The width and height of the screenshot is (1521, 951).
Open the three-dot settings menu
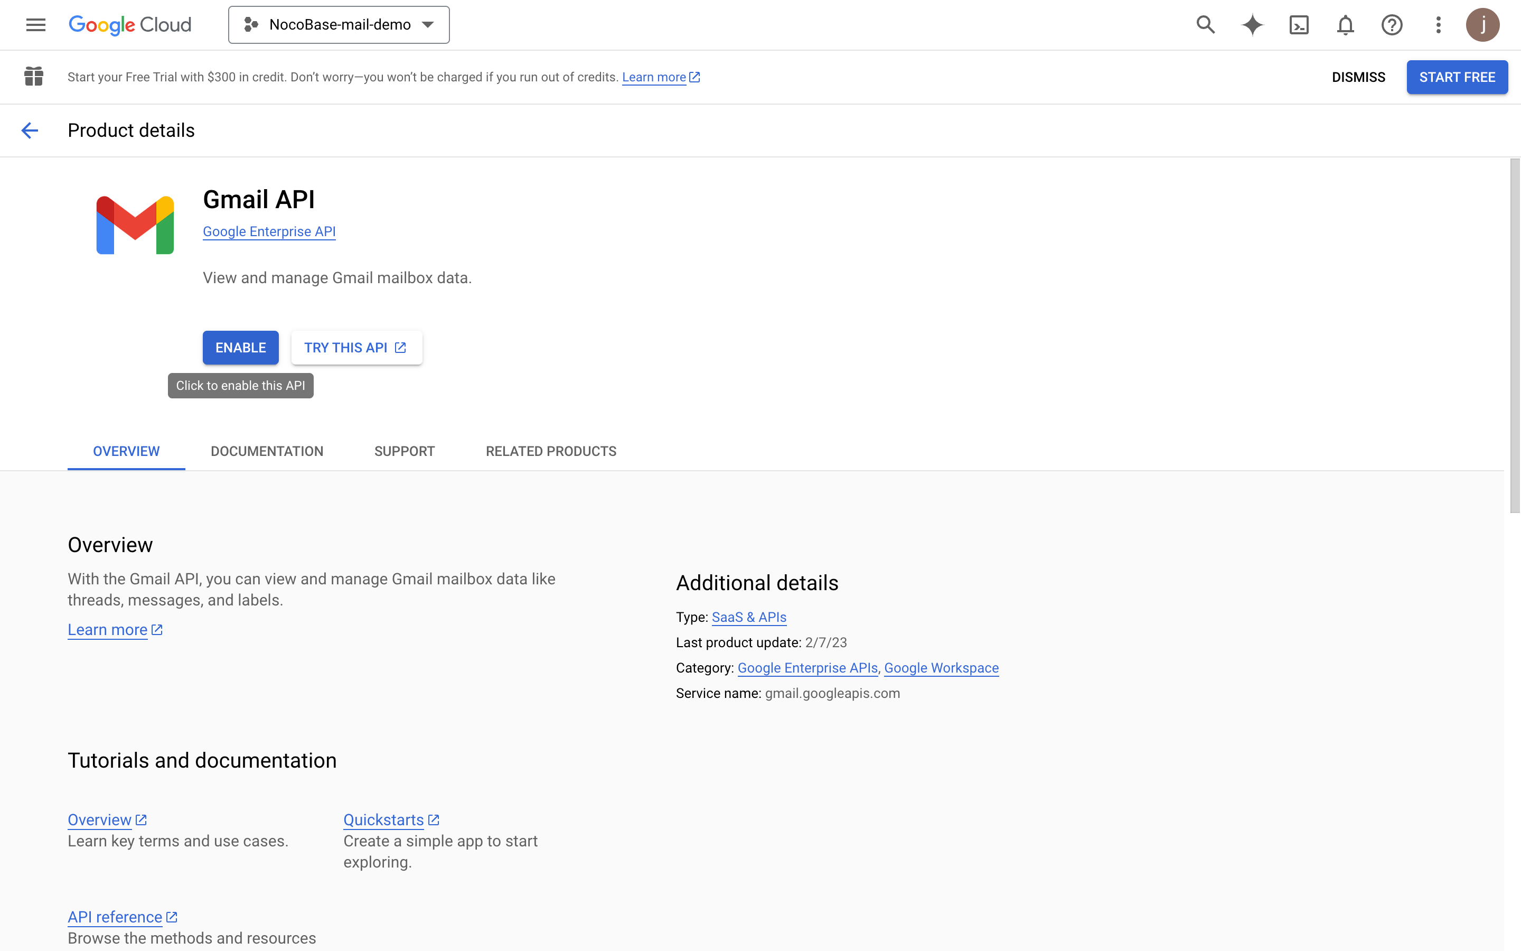point(1438,24)
